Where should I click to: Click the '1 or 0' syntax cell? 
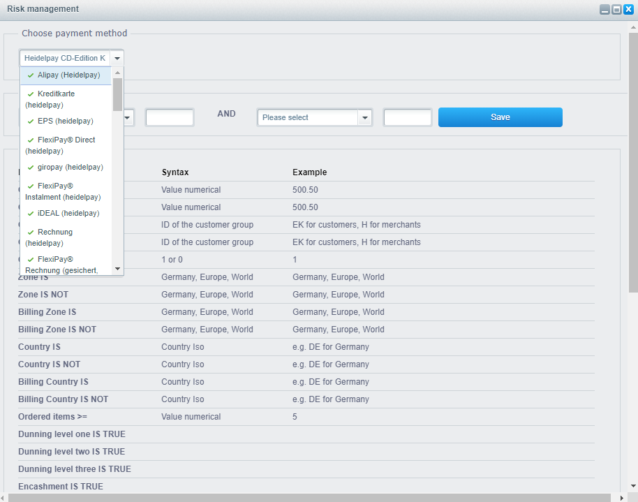pos(172,260)
